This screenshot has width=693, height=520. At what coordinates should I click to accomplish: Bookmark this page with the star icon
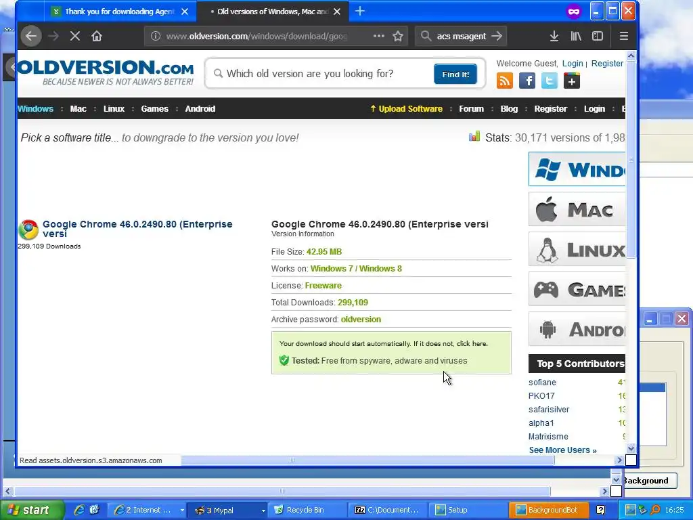pyautogui.click(x=398, y=37)
